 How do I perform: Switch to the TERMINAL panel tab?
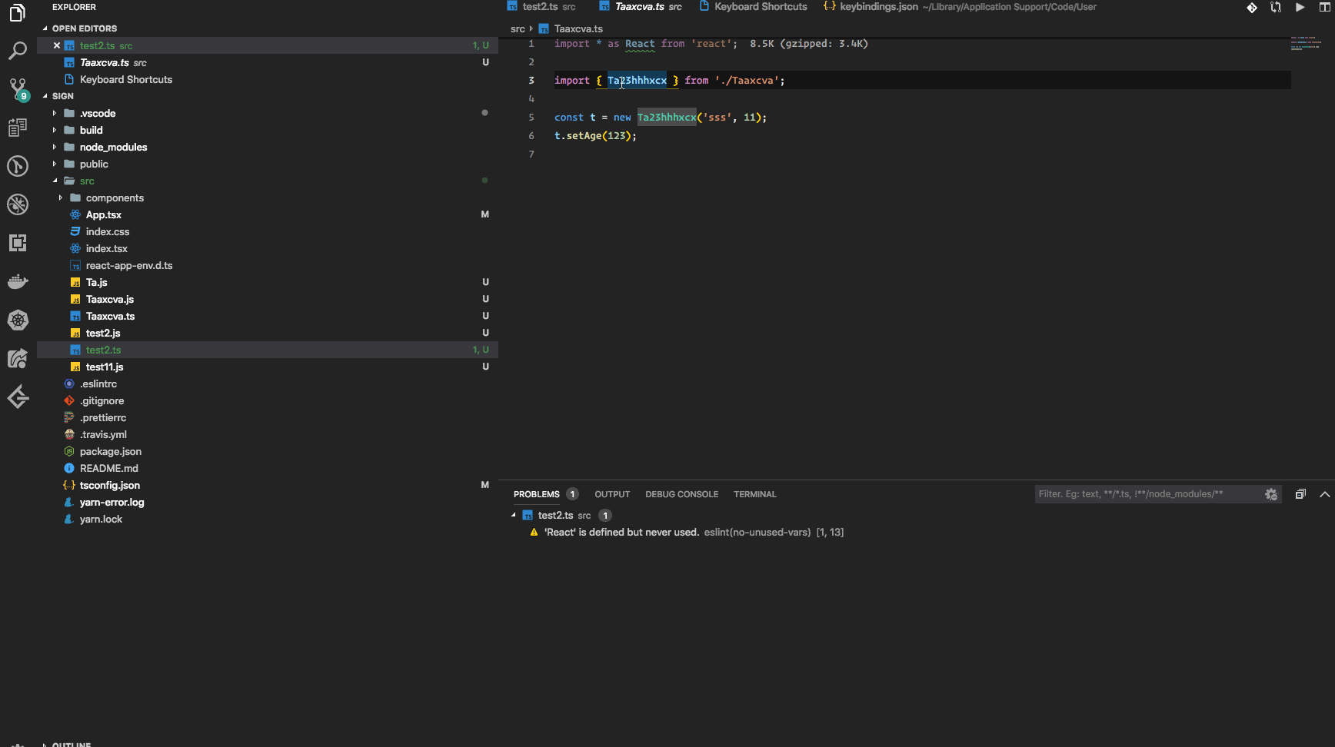754,494
